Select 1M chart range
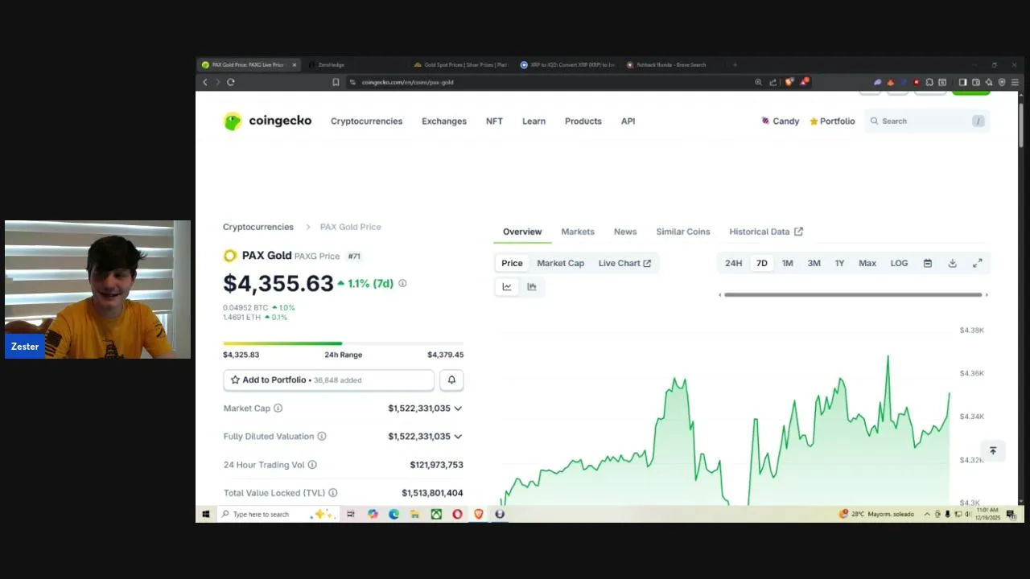Viewport: 1030px width, 579px height. [788, 263]
